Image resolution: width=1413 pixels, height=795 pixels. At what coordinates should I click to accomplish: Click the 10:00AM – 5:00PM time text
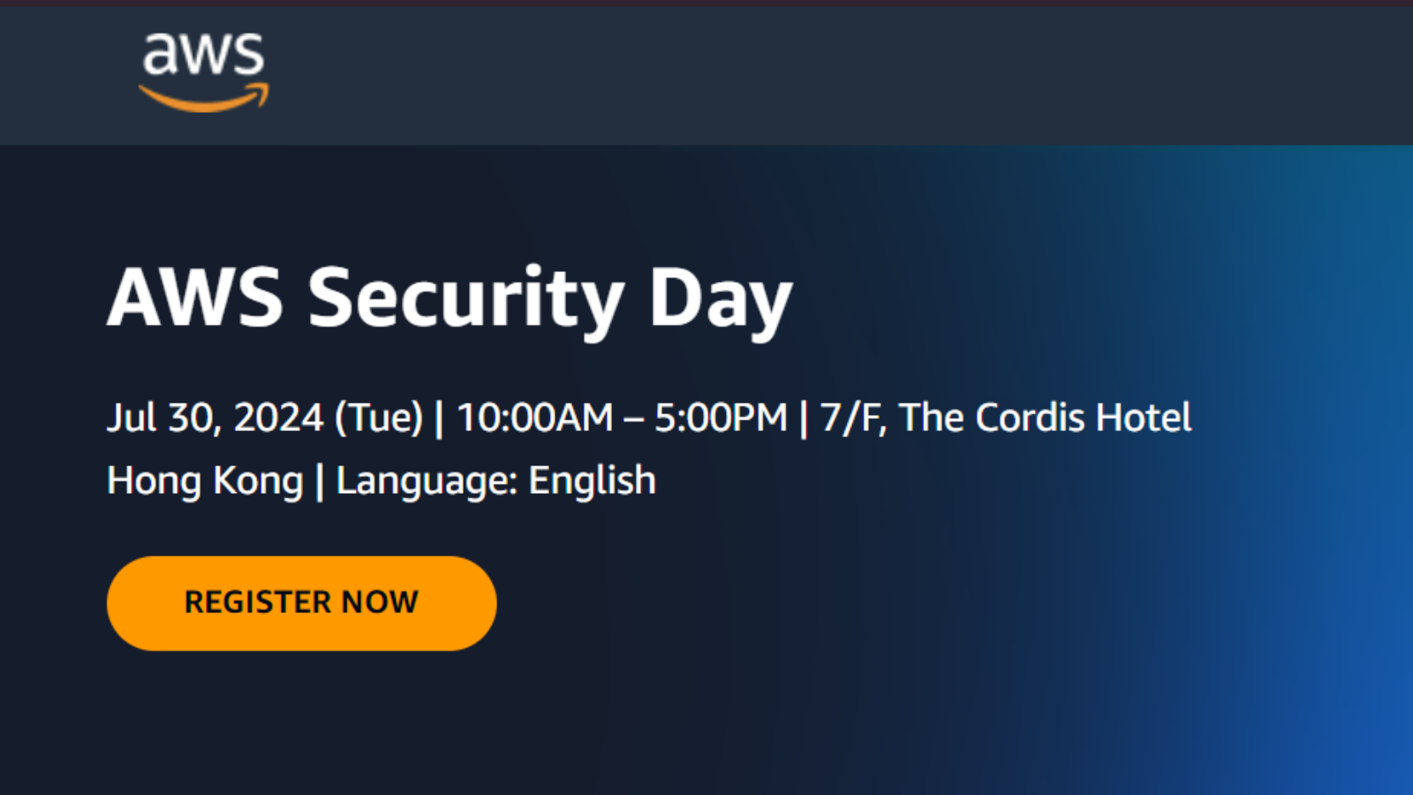622,418
